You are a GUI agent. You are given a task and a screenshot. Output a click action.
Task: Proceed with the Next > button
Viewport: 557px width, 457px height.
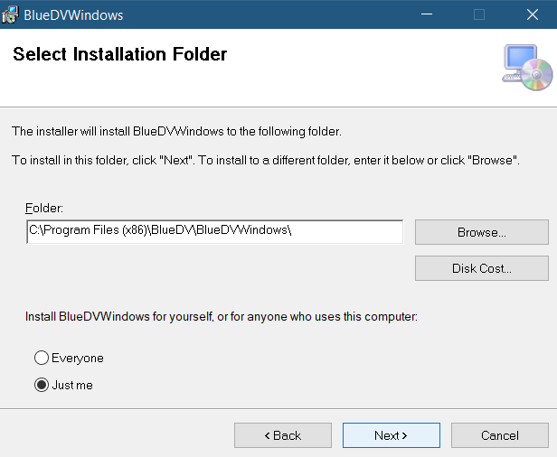click(x=392, y=435)
